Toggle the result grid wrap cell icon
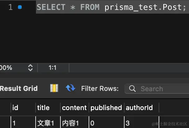The width and height of the screenshot is (189, 128). (x=54, y=88)
